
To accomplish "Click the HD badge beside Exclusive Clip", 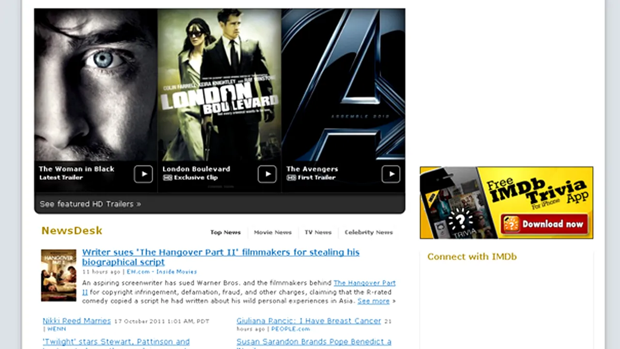I will (168, 177).
